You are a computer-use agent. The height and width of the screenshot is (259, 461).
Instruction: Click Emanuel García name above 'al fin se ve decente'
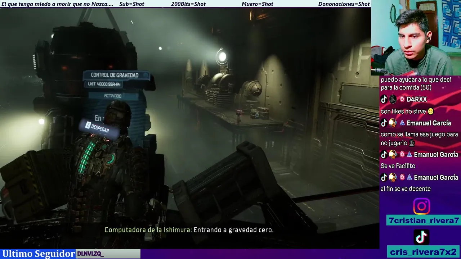(x=436, y=177)
